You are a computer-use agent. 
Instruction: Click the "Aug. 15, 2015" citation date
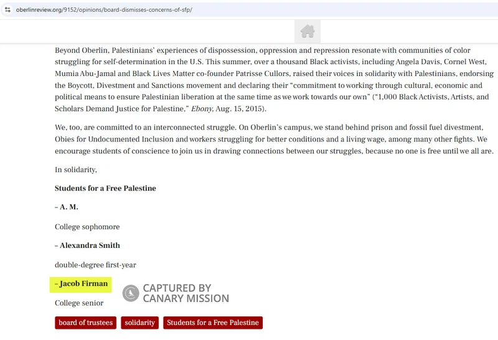click(x=241, y=109)
